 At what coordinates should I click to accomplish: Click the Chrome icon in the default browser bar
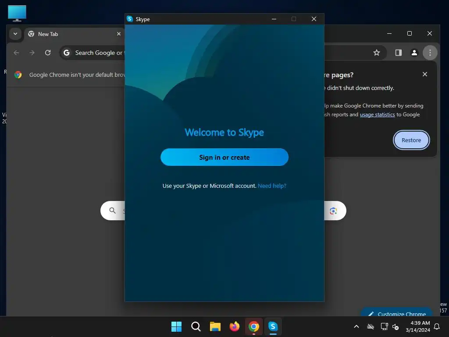(18, 75)
